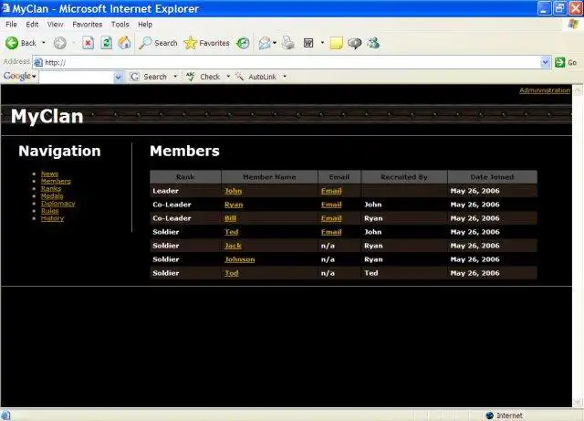
Task: Click the Mail envelope icon
Action: click(x=265, y=43)
